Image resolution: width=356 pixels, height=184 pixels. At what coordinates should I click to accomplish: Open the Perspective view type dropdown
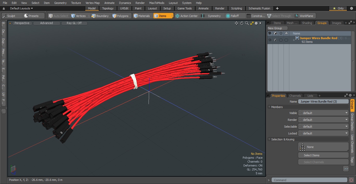22,23
